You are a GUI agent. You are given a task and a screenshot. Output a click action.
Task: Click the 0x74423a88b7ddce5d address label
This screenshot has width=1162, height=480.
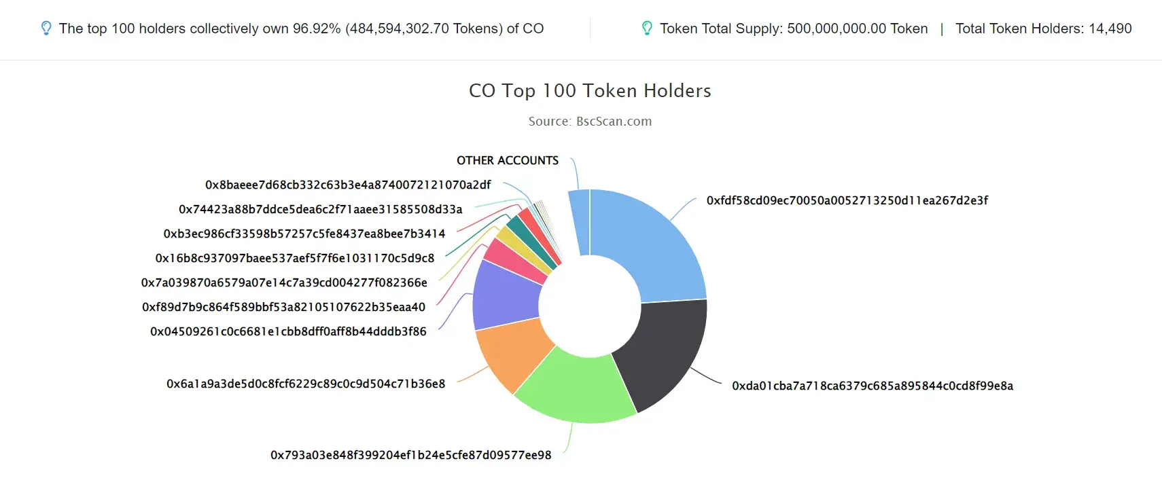click(321, 209)
